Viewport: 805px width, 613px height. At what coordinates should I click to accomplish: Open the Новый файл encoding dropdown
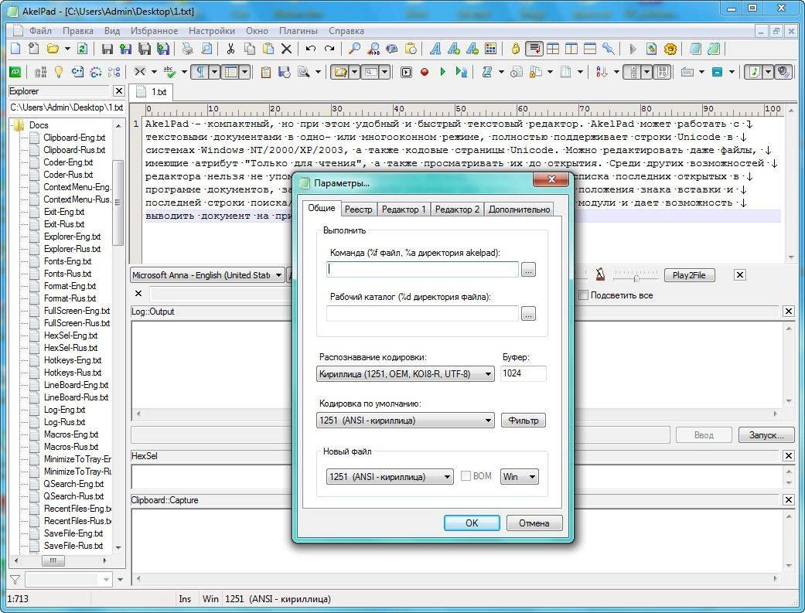[x=390, y=477]
